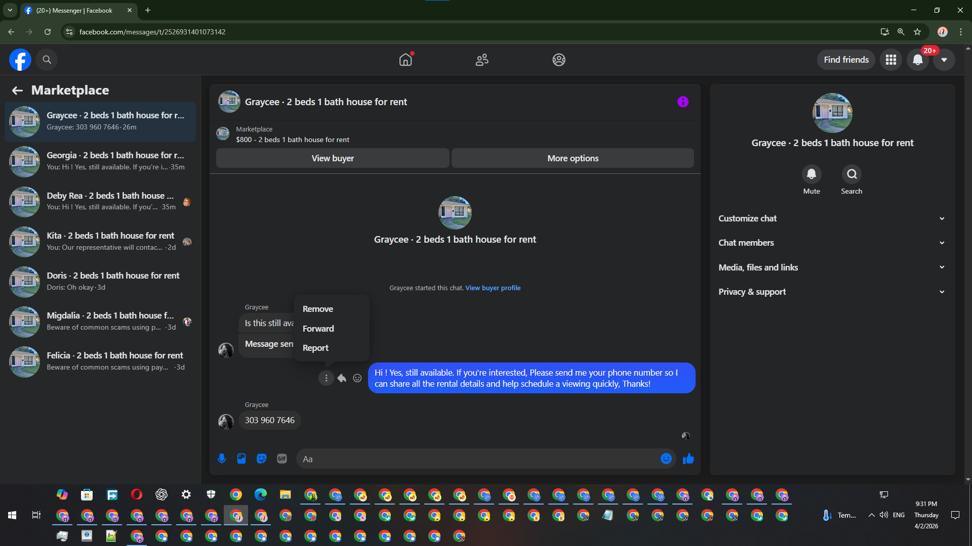Open the system clock and date
This screenshot has height=546, width=972.
pos(926,515)
